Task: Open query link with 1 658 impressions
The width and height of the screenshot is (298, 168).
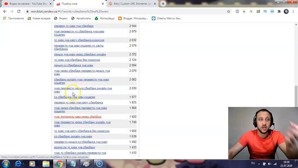Action: [82, 131]
